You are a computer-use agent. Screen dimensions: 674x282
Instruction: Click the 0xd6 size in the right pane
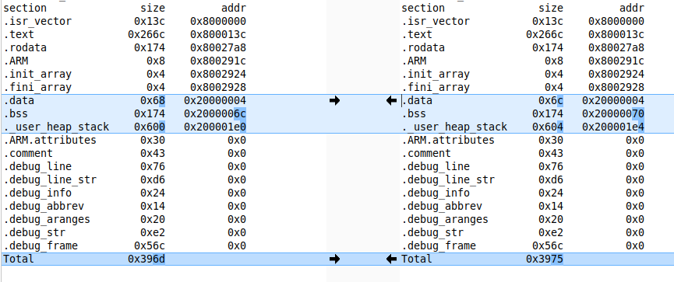pos(551,180)
